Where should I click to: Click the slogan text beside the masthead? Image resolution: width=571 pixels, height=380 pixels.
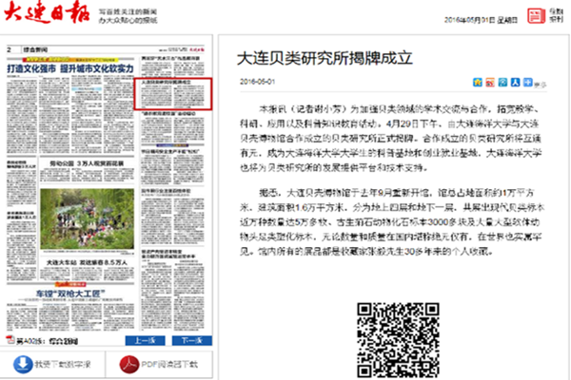pos(128,16)
